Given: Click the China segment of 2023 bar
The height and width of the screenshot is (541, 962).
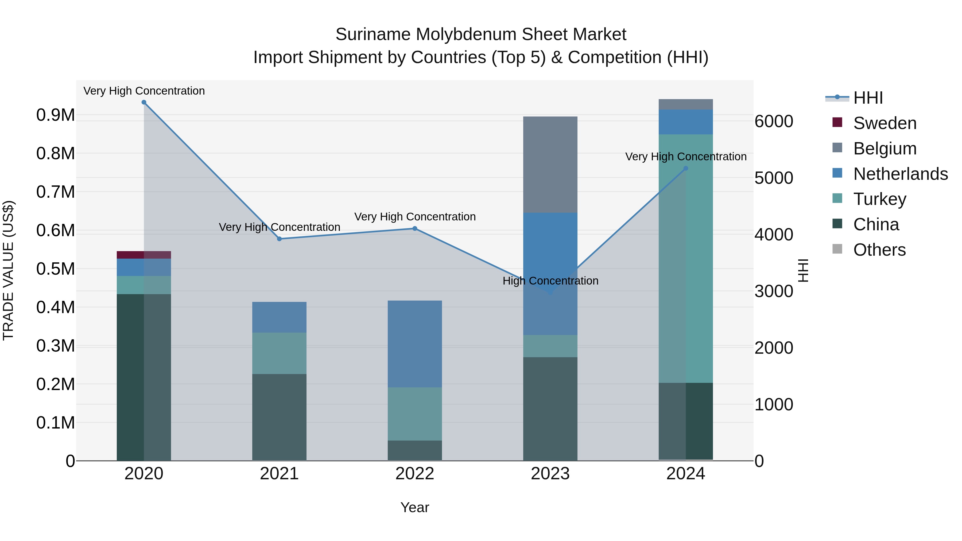Looking at the screenshot, I should click(550, 409).
